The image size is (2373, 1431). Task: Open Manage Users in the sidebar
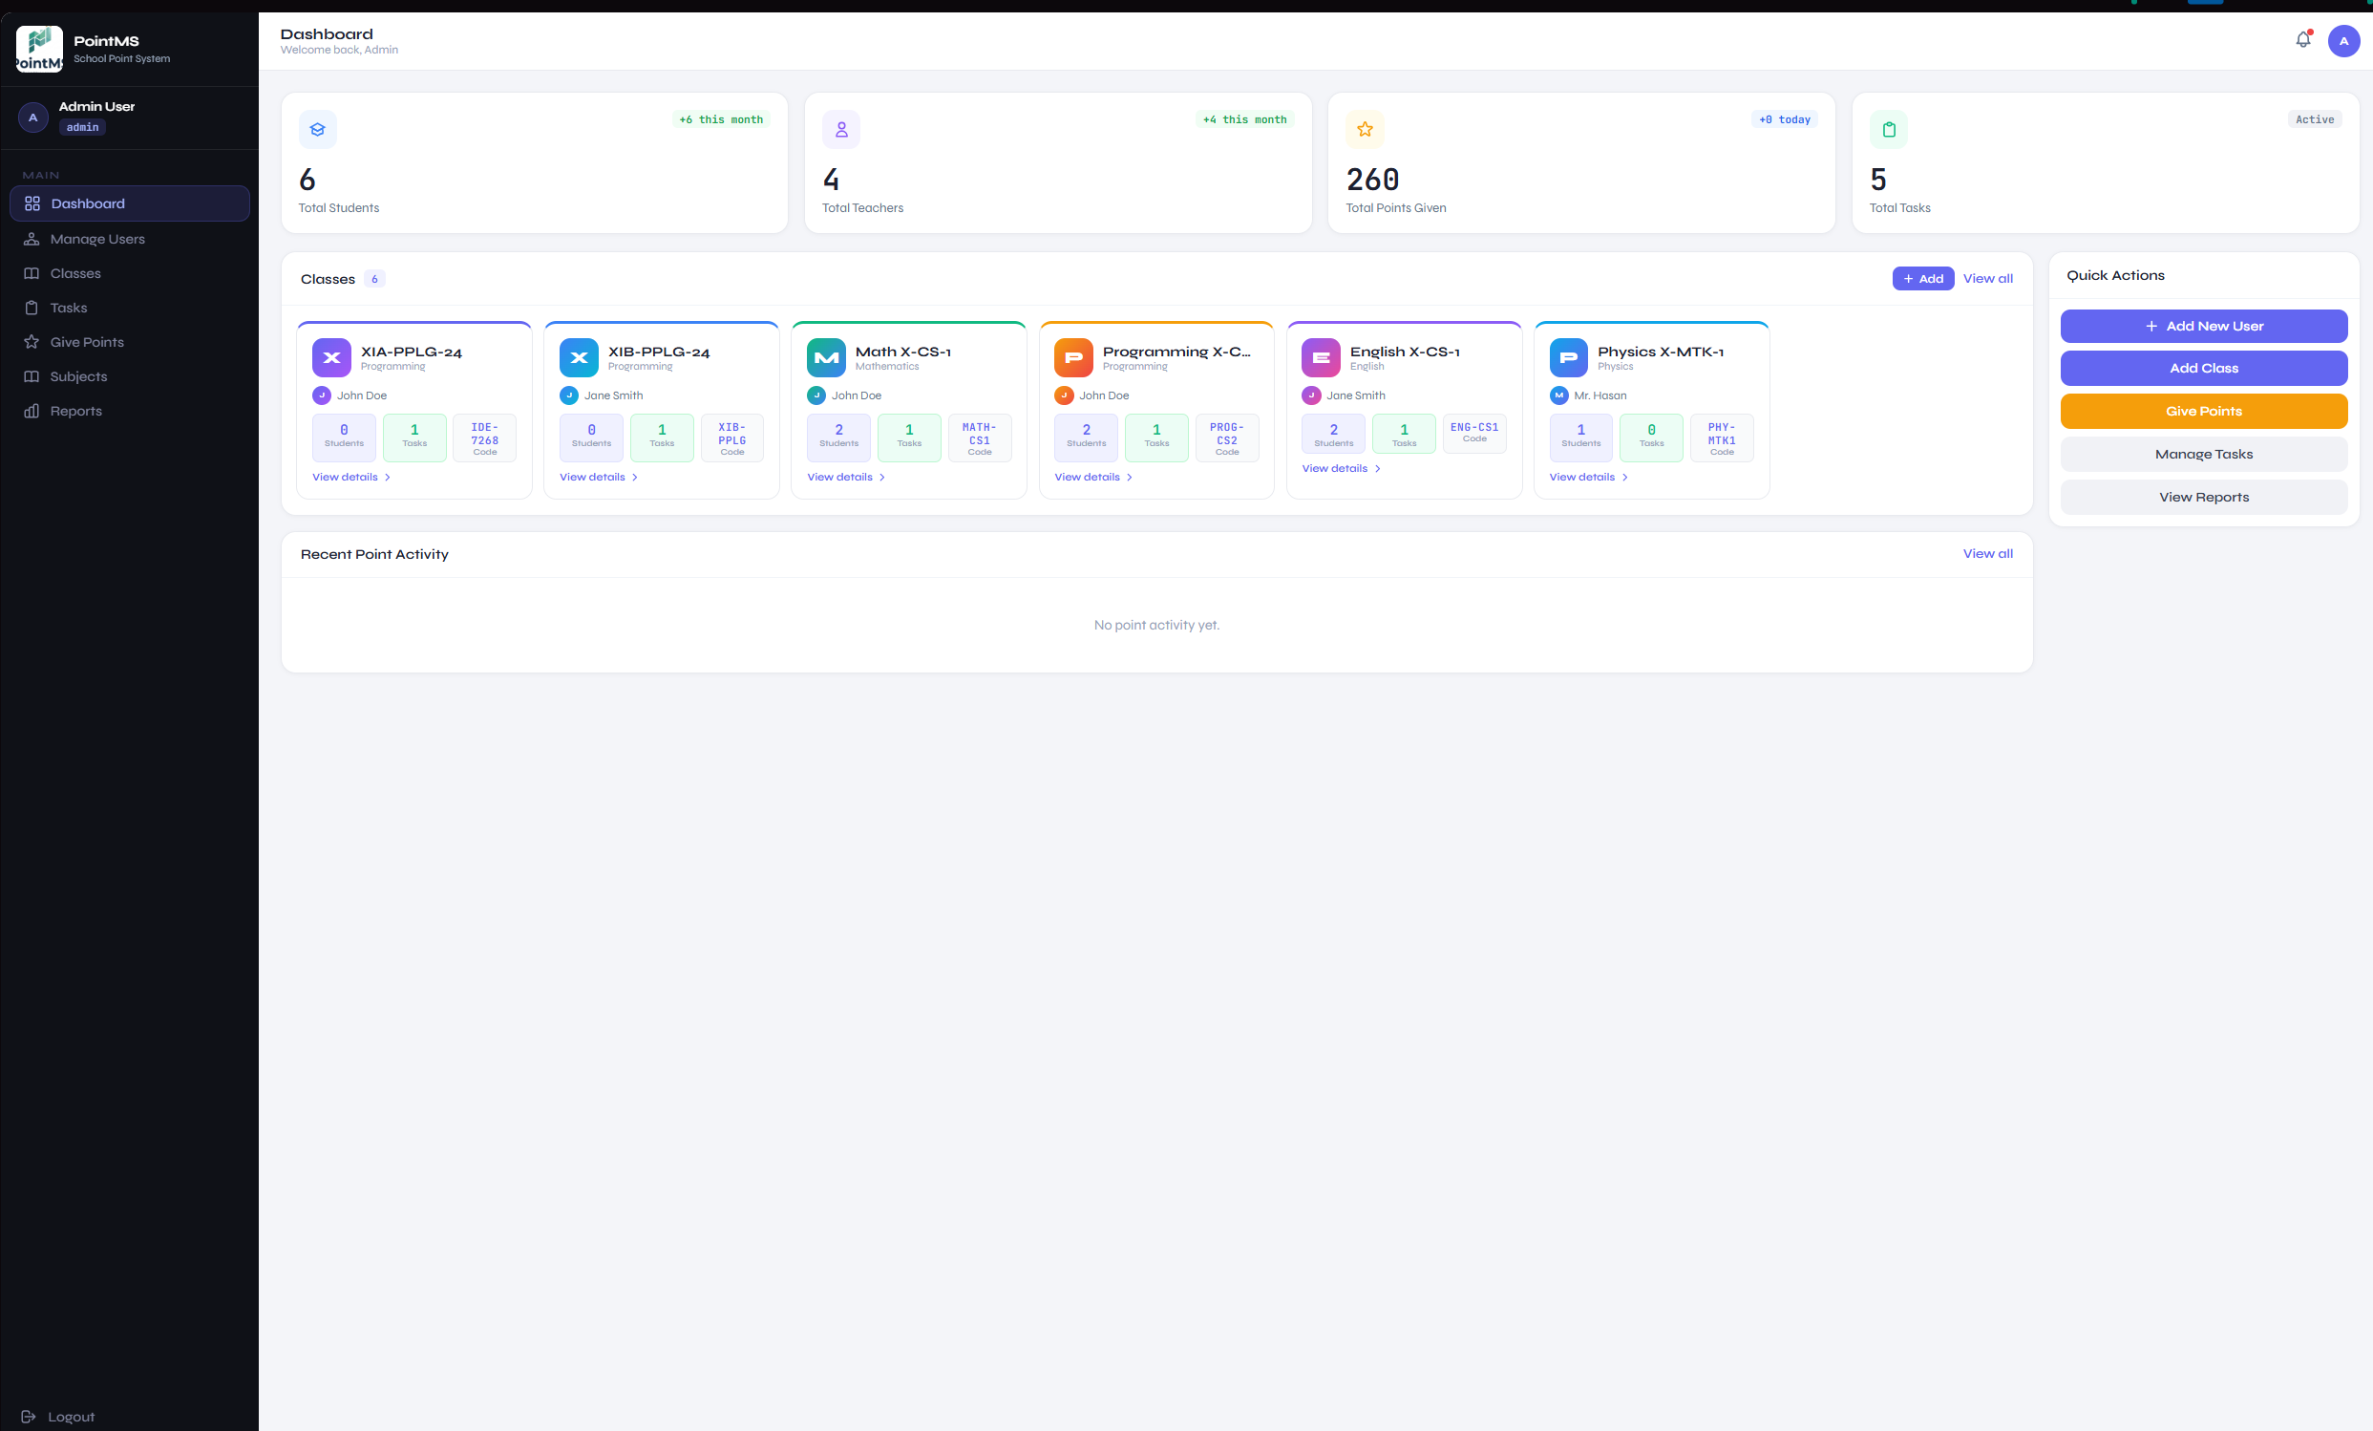pos(130,239)
